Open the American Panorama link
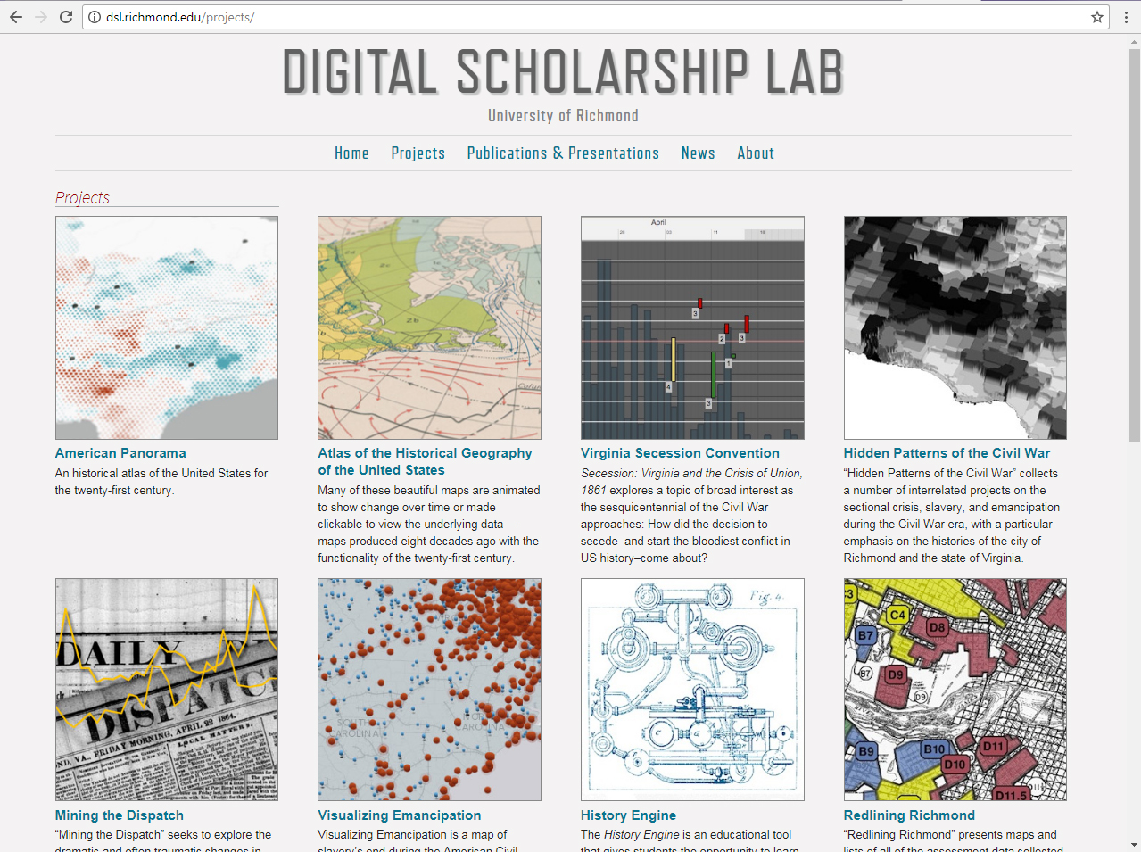This screenshot has height=852, width=1141. pos(120,453)
